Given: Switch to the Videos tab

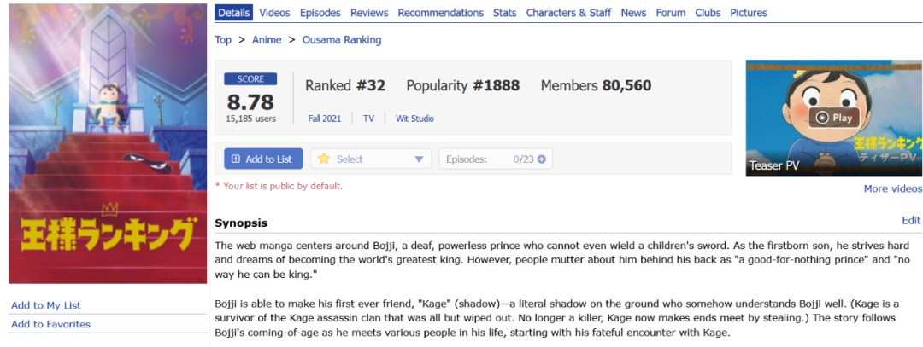Looking at the screenshot, I should click(x=274, y=12).
